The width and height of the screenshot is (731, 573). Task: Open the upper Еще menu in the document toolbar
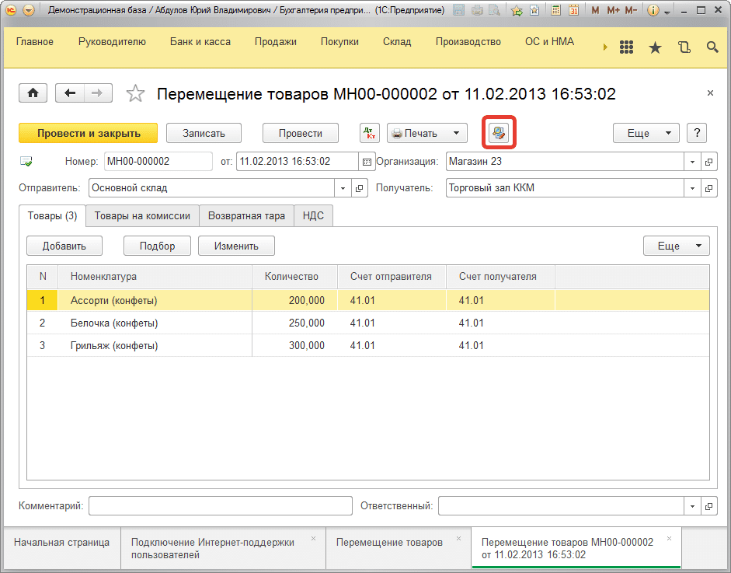646,133
